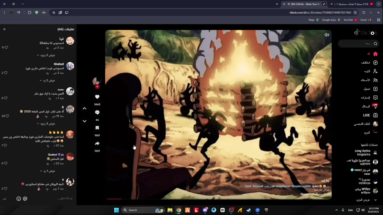Follow the creator using the red plus badge
This screenshot has width=383, height=215.
point(97,87)
